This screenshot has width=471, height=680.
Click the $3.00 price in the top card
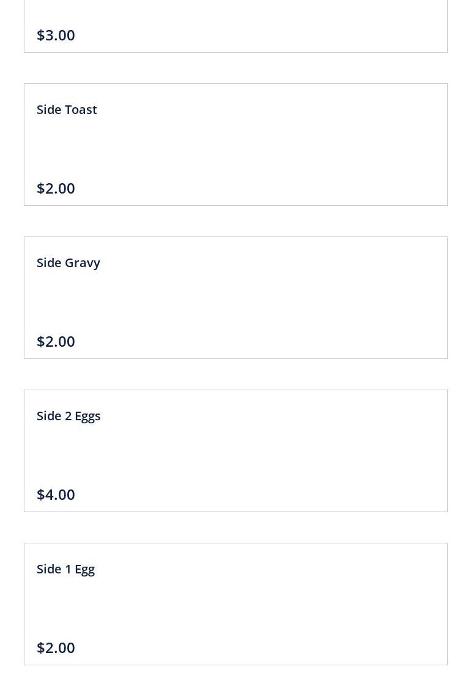tap(56, 35)
